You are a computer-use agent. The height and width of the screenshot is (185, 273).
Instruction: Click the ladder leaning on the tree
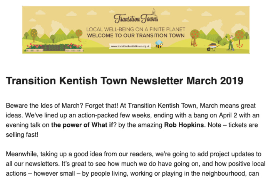click(193, 41)
